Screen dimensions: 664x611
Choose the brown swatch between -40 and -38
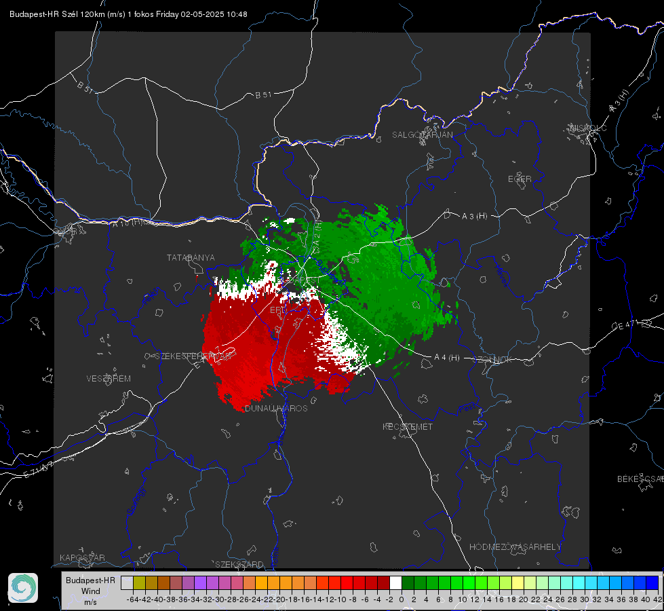point(163,582)
